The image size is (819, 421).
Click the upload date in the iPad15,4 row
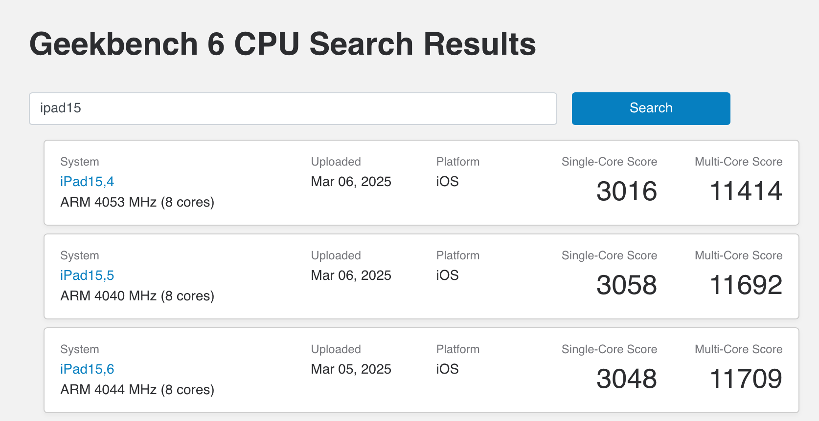[351, 182]
